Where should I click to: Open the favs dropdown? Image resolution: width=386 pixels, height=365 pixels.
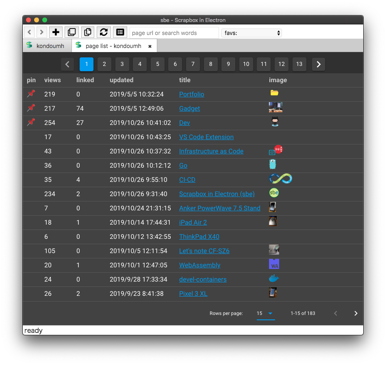(x=251, y=33)
